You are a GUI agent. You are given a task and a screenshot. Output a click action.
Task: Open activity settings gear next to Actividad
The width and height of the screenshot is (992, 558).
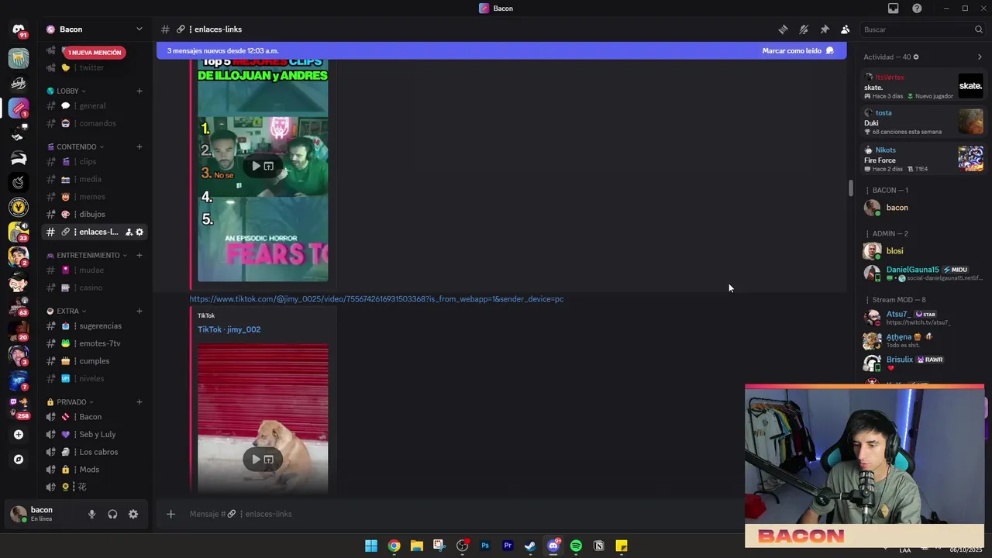pos(916,57)
